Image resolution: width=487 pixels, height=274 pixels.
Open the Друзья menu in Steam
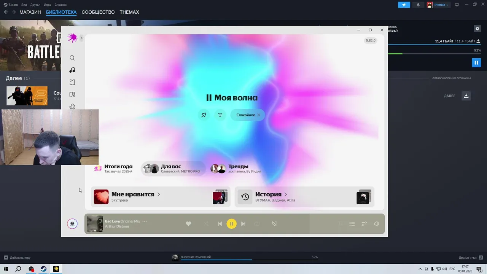pyautogui.click(x=35, y=5)
